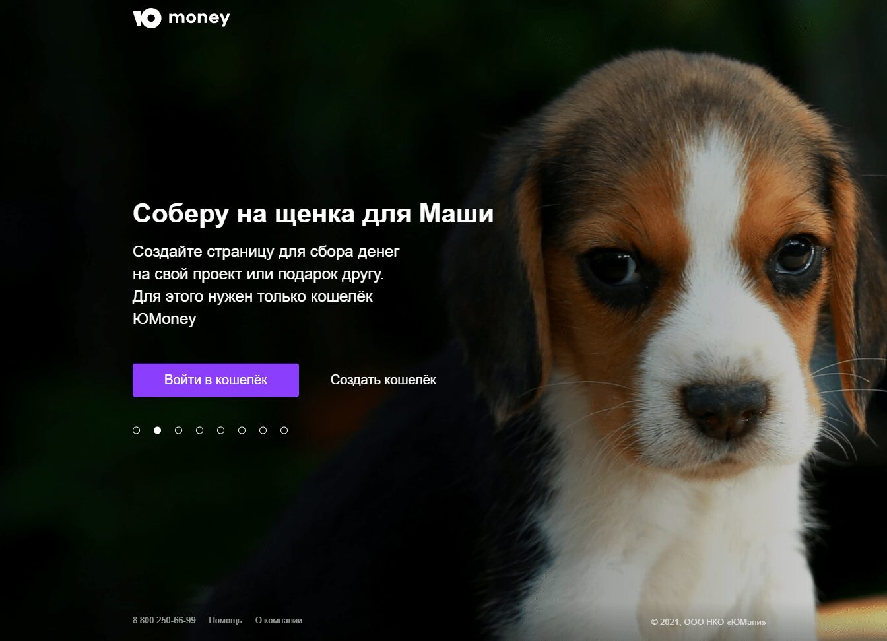Viewport: 887px width, 641px height.
Task: Click the ЮMoney round logo icon
Action: [147, 18]
